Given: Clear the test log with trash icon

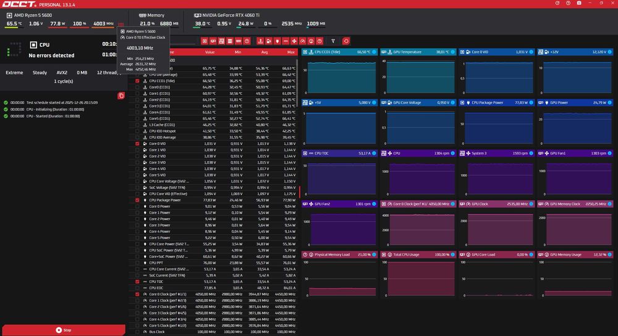Looking at the screenshot, I should pos(121,96).
